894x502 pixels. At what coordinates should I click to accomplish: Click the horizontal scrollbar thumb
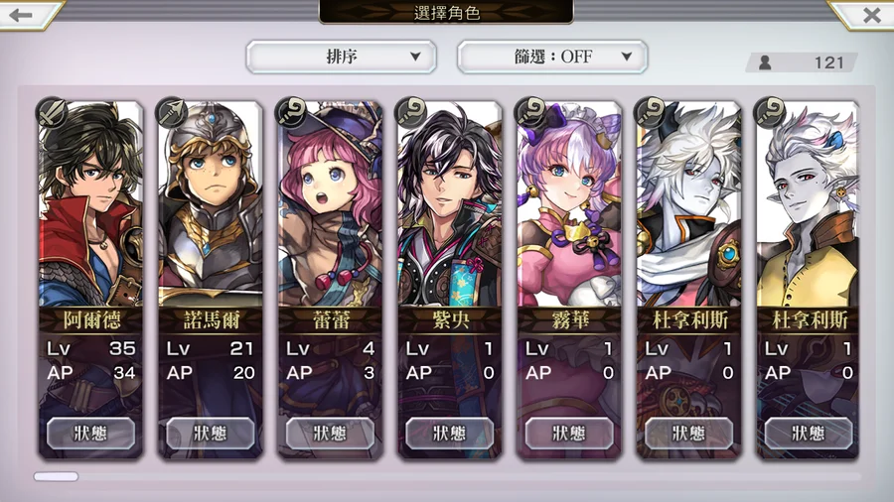(x=56, y=476)
